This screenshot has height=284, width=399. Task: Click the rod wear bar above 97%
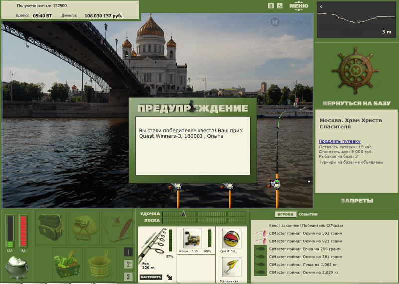pos(170,240)
